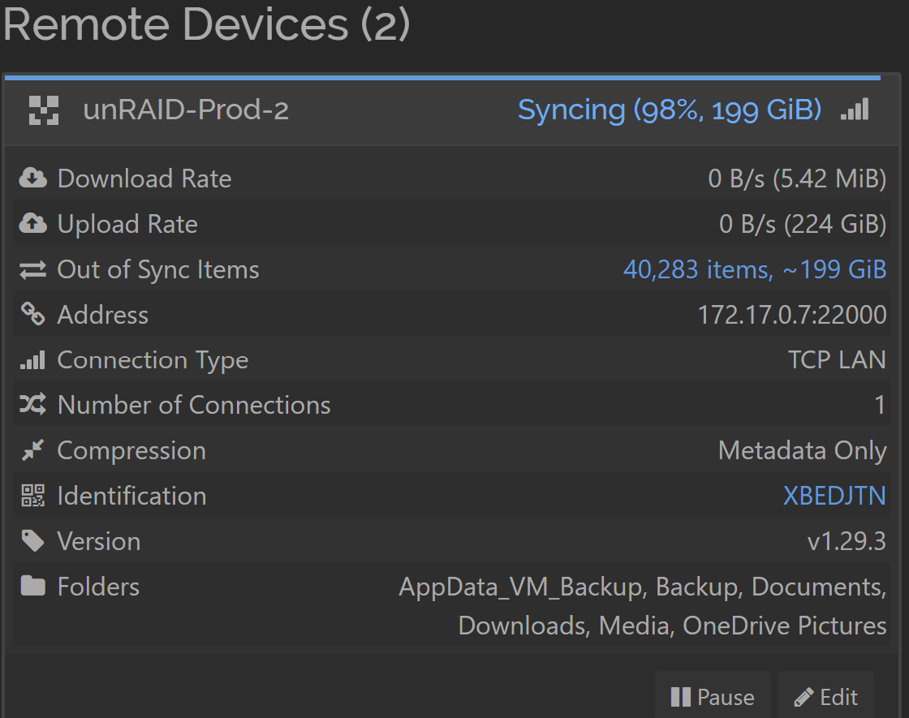
Task: Click the Identification QR code icon
Action: point(33,496)
